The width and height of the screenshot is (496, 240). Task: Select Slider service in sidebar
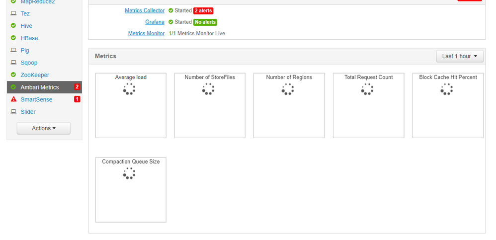(x=28, y=112)
